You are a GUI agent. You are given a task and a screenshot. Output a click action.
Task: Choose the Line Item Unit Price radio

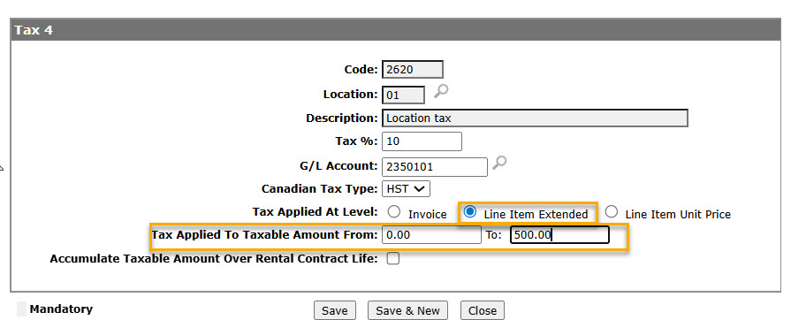612,212
